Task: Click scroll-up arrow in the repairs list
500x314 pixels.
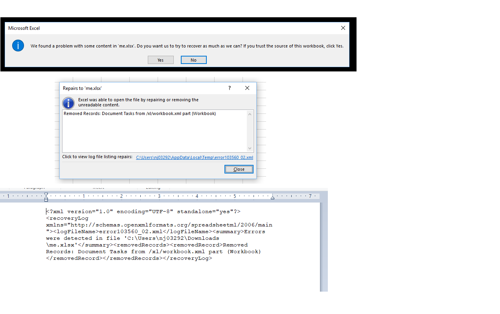Action: pos(250,114)
